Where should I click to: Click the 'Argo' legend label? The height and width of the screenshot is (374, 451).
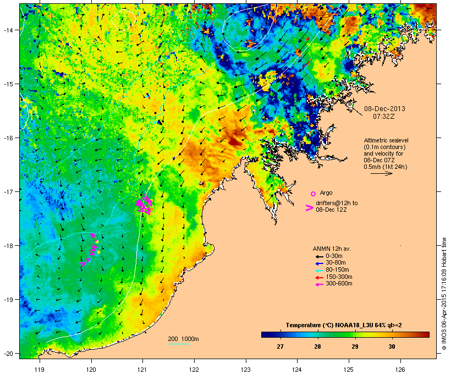(326, 193)
